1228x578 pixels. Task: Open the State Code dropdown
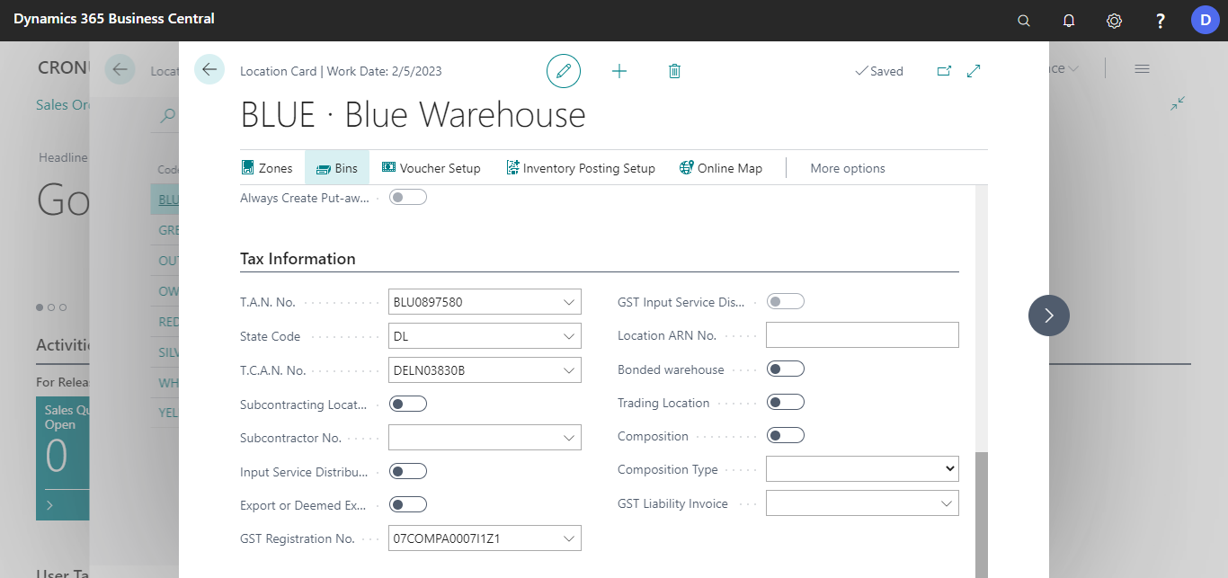(568, 335)
